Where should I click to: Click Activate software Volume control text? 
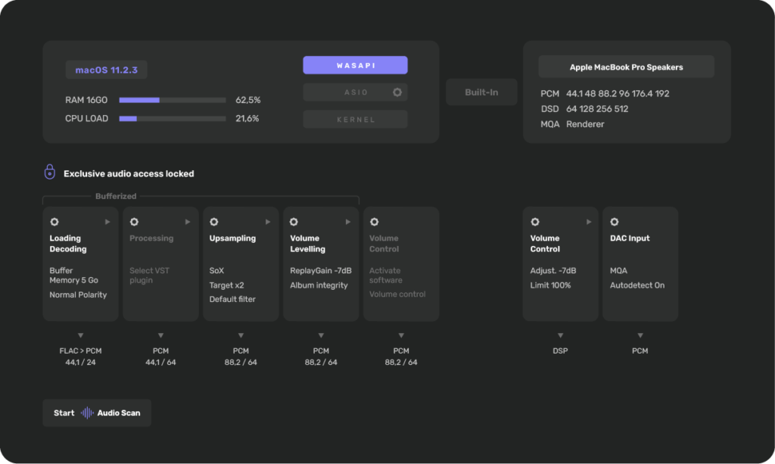(x=397, y=282)
